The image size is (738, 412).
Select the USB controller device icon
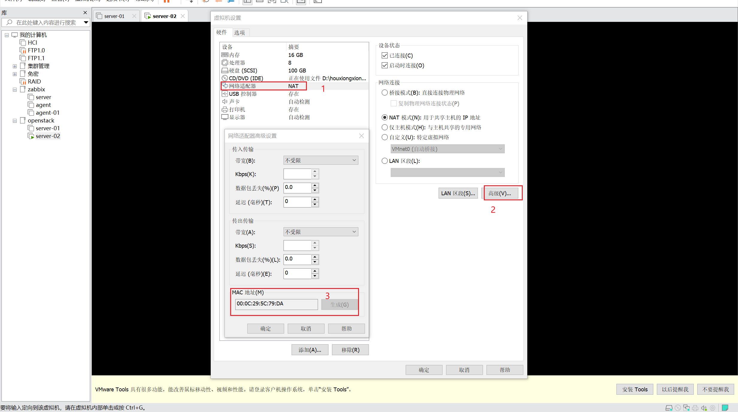(225, 94)
